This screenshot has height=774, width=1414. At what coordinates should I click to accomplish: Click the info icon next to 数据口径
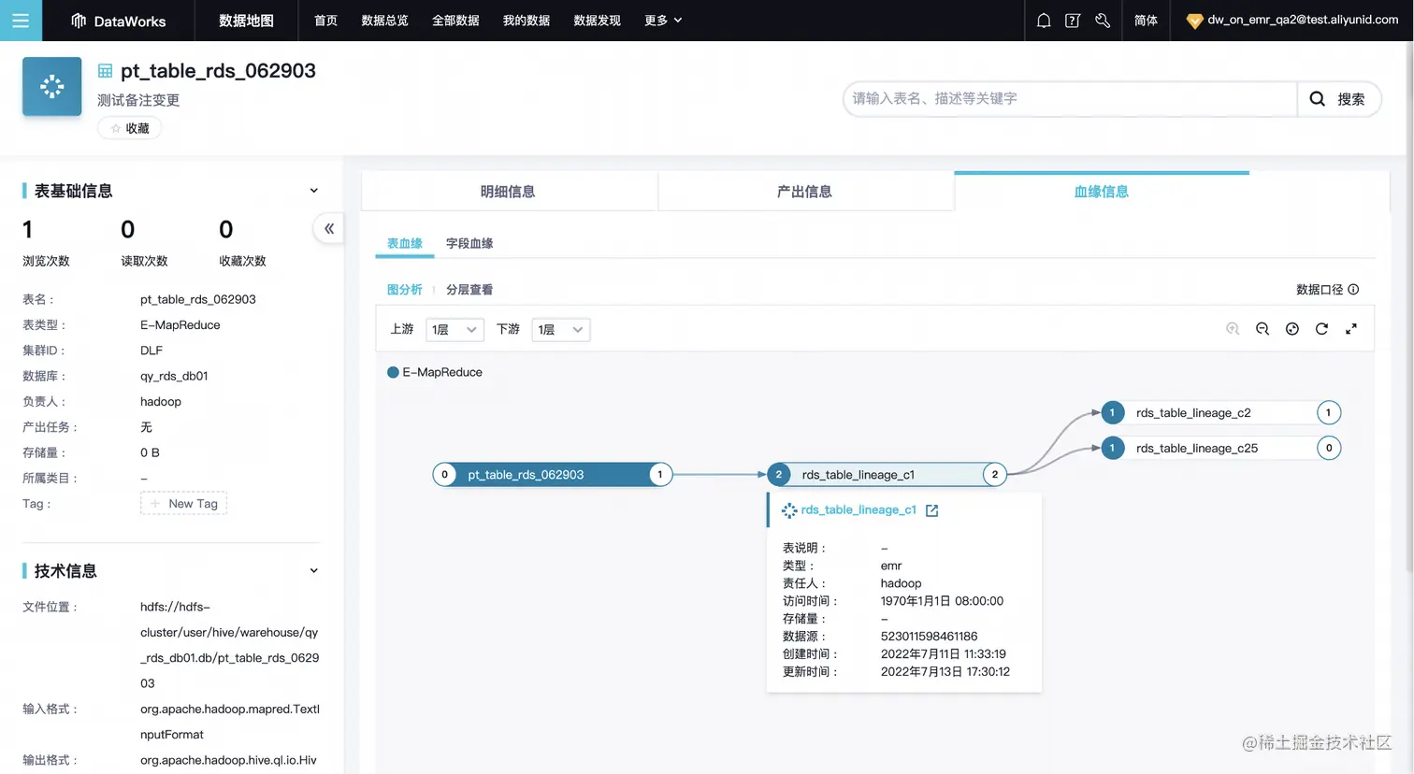click(x=1353, y=290)
